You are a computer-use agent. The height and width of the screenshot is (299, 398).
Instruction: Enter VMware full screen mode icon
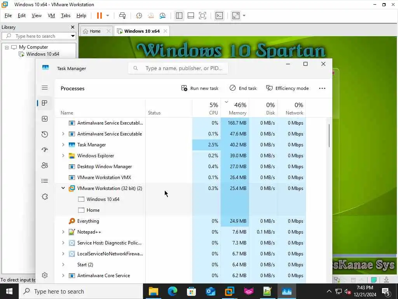pyautogui.click(x=202, y=16)
